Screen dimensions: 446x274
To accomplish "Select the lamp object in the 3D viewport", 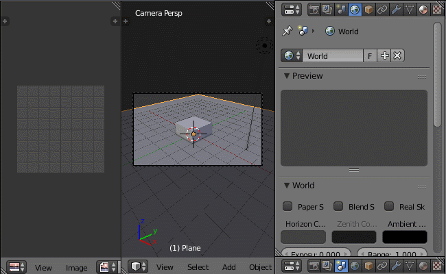I will point(265,45).
